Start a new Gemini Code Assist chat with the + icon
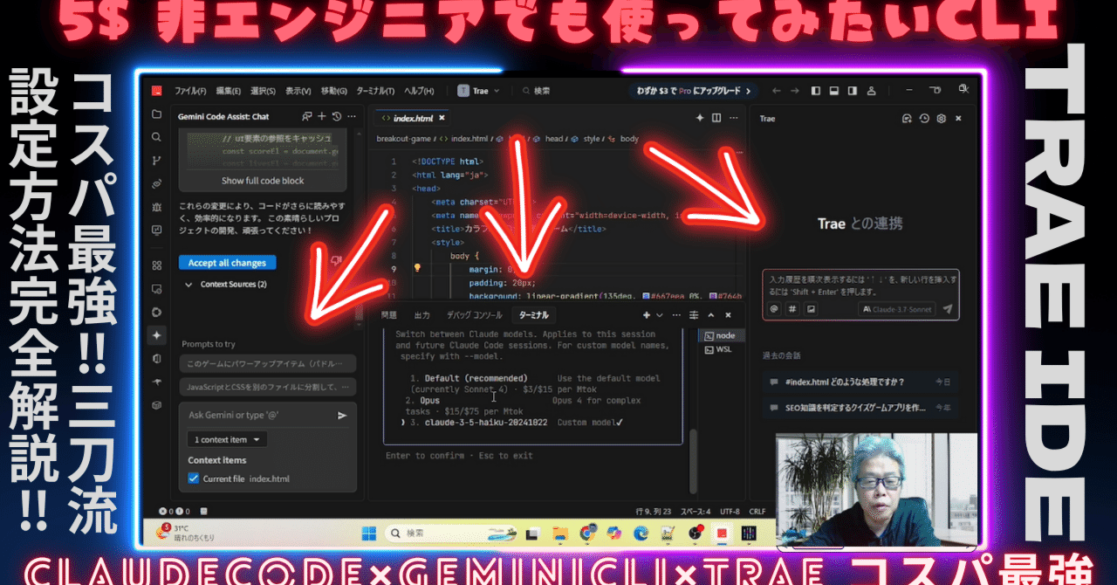Viewport: 1117px width, 585px height. 321,116
